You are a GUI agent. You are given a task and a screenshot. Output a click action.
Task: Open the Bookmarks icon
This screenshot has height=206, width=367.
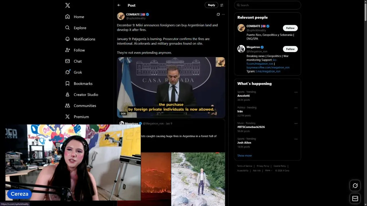(x=67, y=83)
